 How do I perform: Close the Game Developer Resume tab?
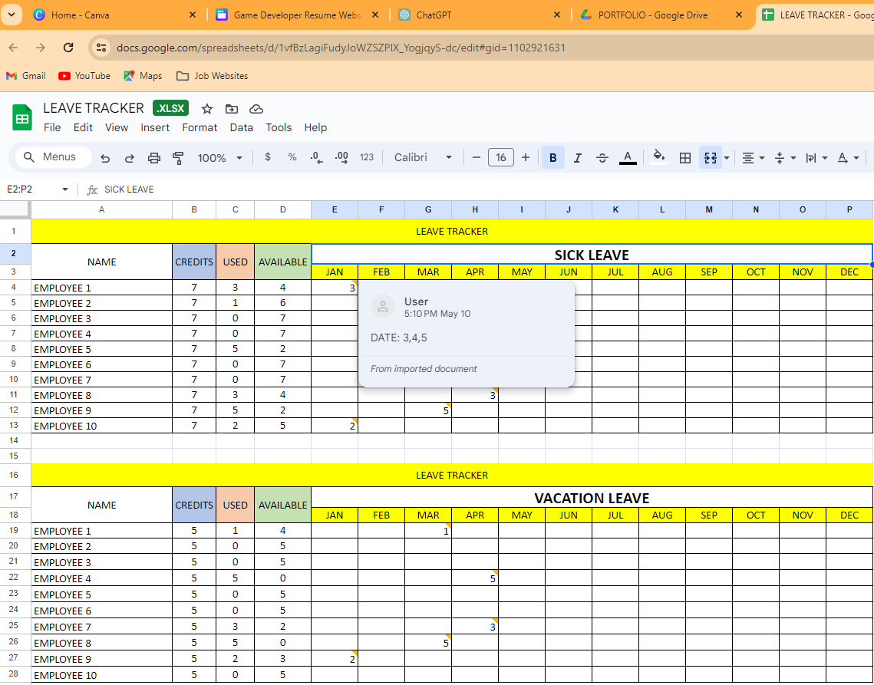pos(375,15)
